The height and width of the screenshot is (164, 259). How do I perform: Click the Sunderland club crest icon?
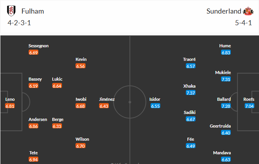pyautogui.click(x=247, y=11)
